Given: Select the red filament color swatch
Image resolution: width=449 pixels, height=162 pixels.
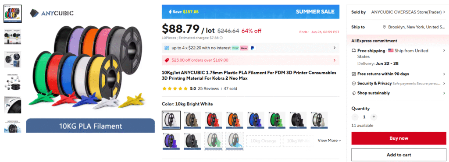Looking at the screenshot, I should [x=214, y=120].
